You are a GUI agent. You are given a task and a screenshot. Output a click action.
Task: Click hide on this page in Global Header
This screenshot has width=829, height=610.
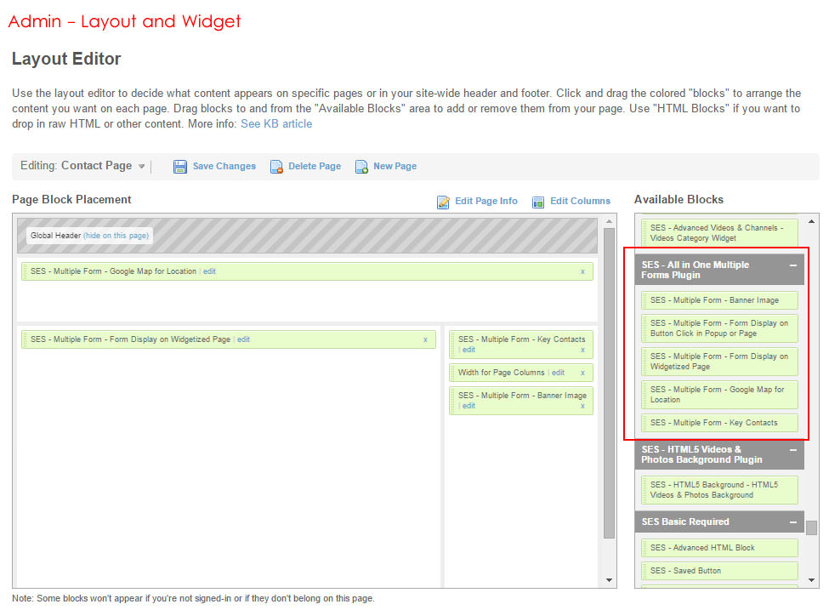[116, 236]
